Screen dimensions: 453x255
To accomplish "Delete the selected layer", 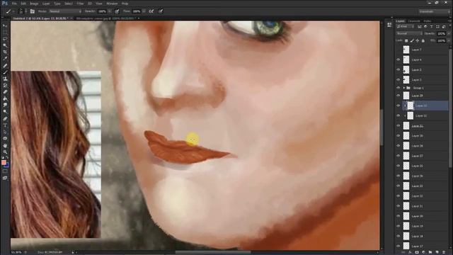I will (x=444, y=252).
